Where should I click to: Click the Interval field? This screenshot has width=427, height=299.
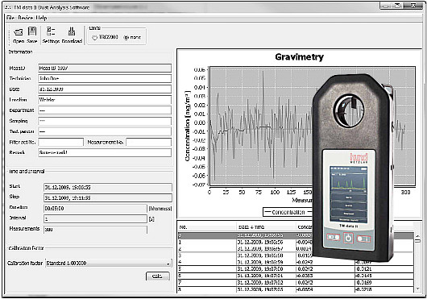click(x=95, y=218)
